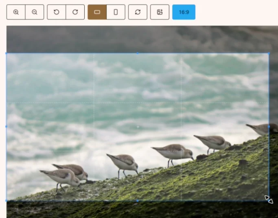278x218 pixels.
Task: Click the top-center crop handle
Action: [138, 53]
